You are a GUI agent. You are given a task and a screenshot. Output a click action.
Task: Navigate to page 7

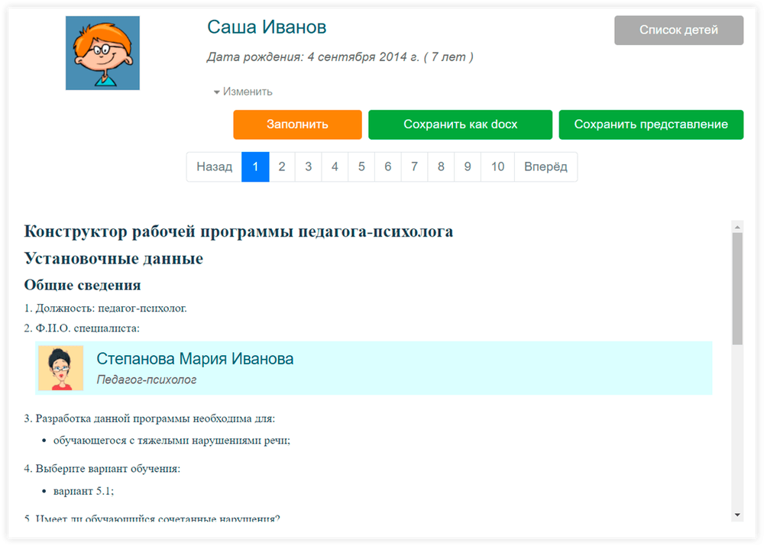(x=414, y=166)
